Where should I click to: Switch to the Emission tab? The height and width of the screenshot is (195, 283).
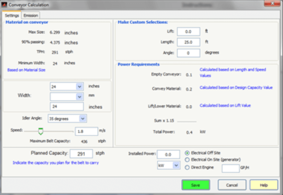point(31,16)
